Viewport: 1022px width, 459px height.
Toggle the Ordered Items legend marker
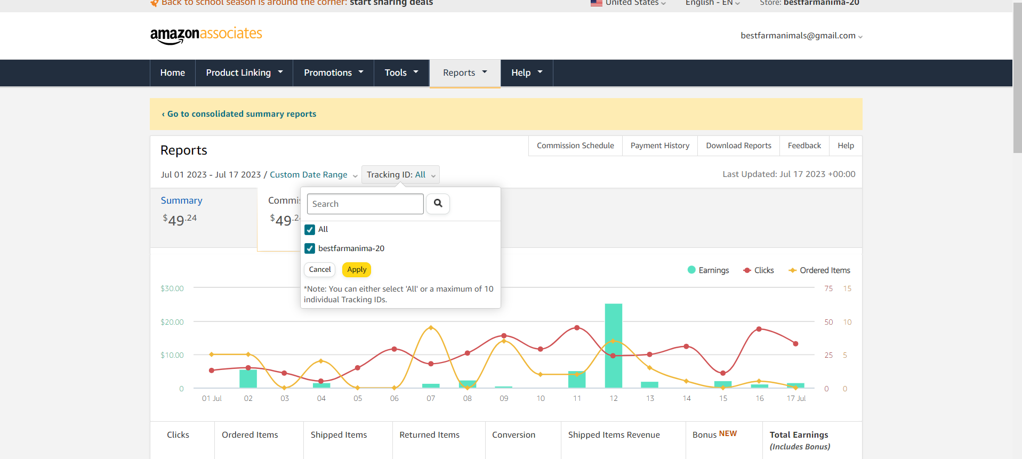click(793, 270)
